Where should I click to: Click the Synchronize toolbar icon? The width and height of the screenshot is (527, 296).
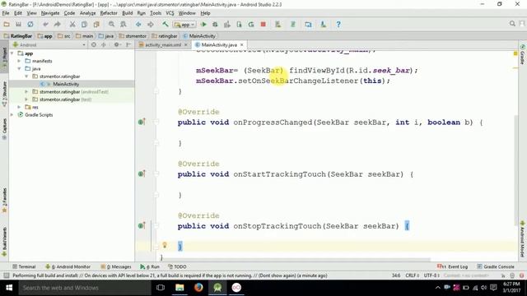pos(30,24)
